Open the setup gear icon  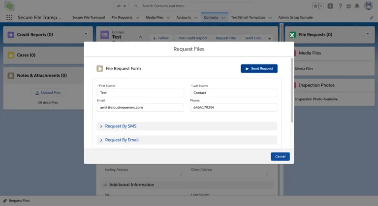pos(348,6)
